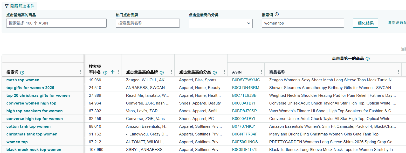Click the ASIN search input field
406x153 pixels.
(56, 23)
